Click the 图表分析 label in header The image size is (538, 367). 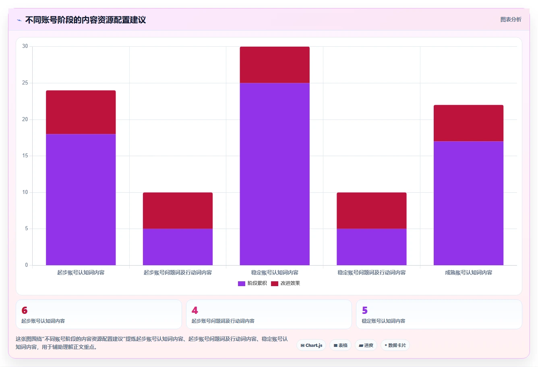pyautogui.click(x=511, y=19)
